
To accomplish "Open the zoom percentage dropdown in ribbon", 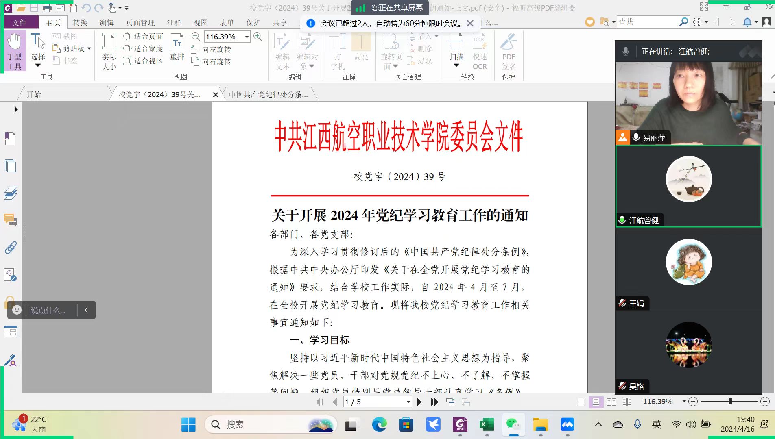I will coord(247,37).
